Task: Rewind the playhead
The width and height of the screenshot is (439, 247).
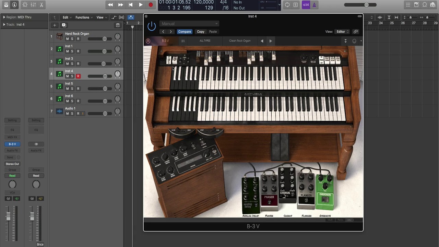Action: pyautogui.click(x=110, y=5)
